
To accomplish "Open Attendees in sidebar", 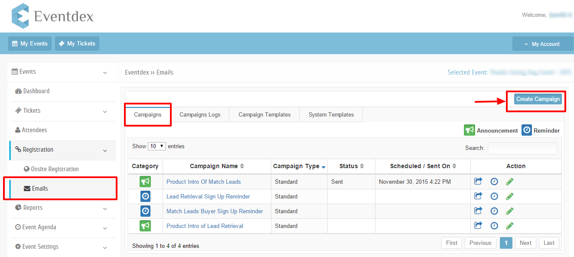I will 31,130.
